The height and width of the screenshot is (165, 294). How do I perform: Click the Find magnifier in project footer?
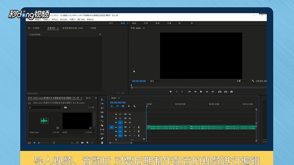77,143
